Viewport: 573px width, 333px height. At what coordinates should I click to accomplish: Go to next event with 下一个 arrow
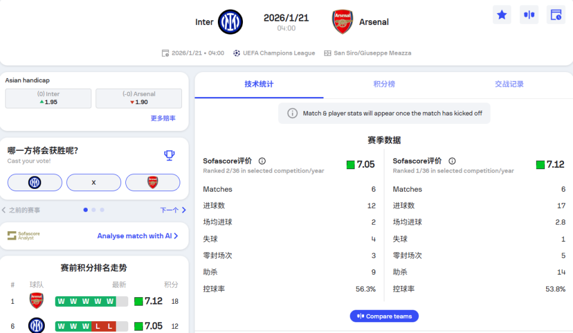(x=173, y=210)
